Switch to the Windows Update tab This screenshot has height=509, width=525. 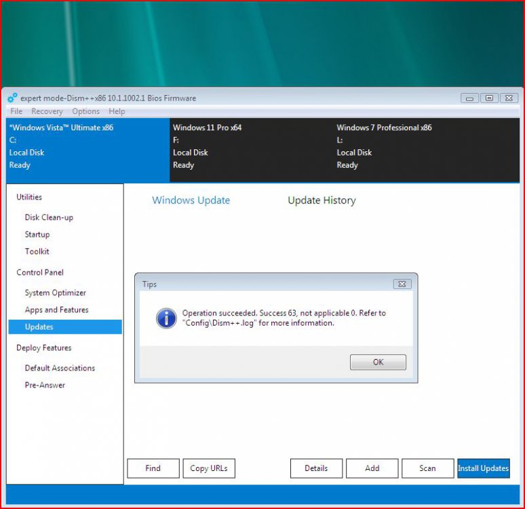[x=191, y=200]
